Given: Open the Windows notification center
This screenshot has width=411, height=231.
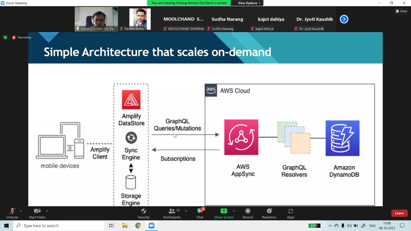Looking at the screenshot, I should (x=402, y=226).
